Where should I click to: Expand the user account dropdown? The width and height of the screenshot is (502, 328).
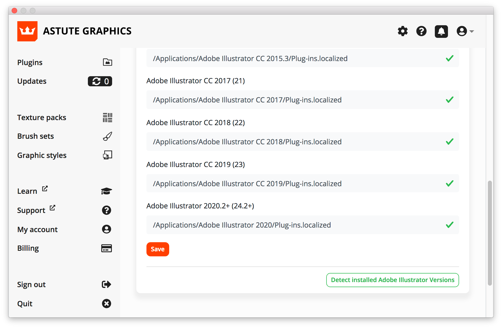click(465, 31)
